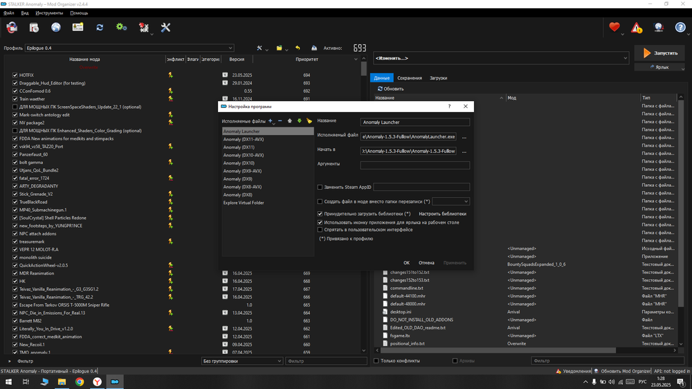692x389 pixels.
Task: Open settings via the wrench and screwdriver icon
Action: (x=165, y=28)
